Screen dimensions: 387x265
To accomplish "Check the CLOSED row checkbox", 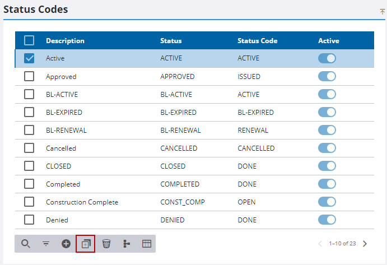I will 29,166.
